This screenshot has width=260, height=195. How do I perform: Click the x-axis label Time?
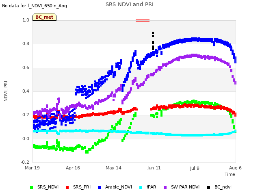coord(230,174)
